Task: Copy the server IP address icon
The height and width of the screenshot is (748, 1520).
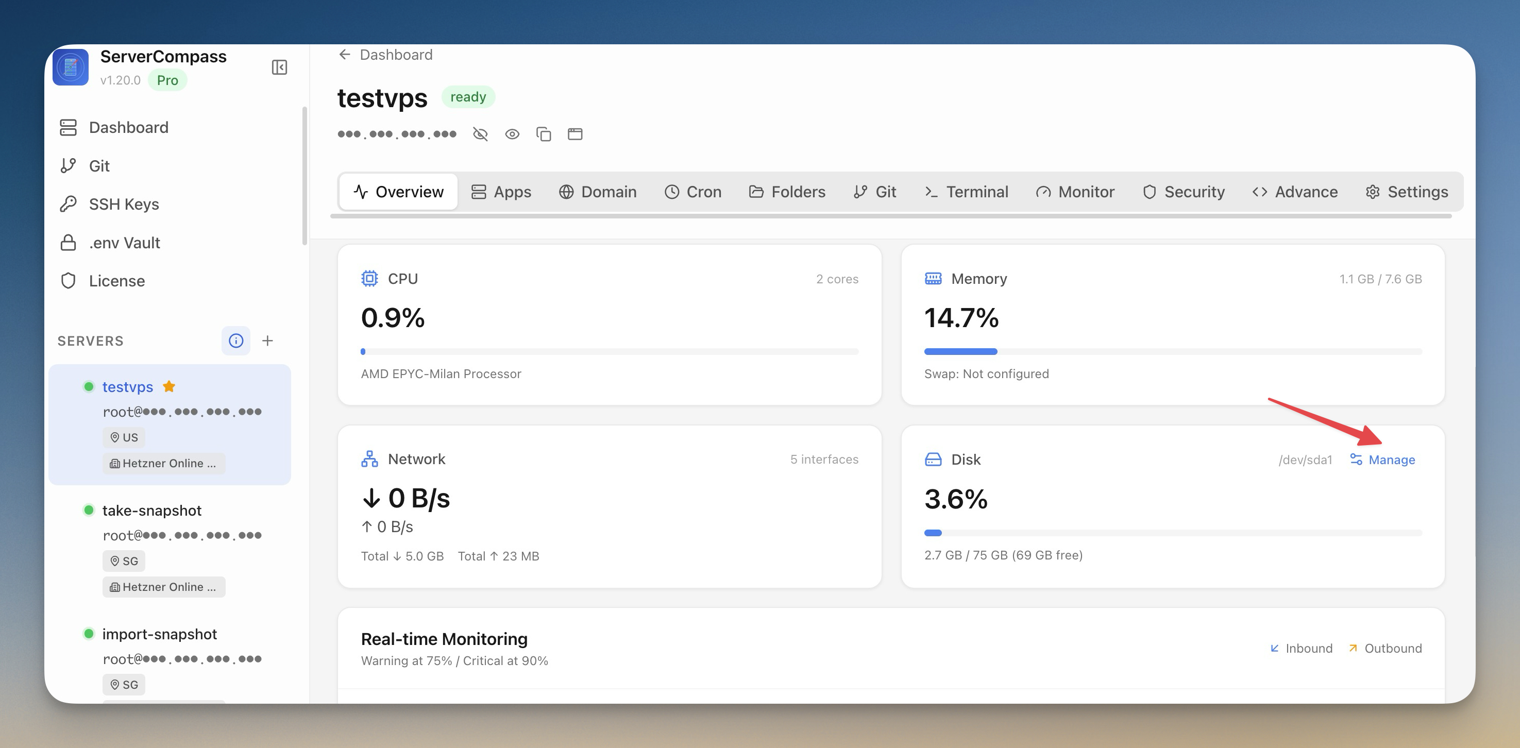Action: coord(544,134)
